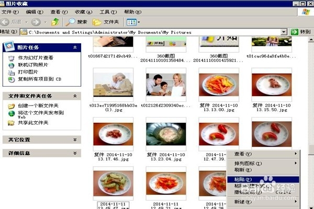Open 排列图标 submenu in context menu

(263, 164)
